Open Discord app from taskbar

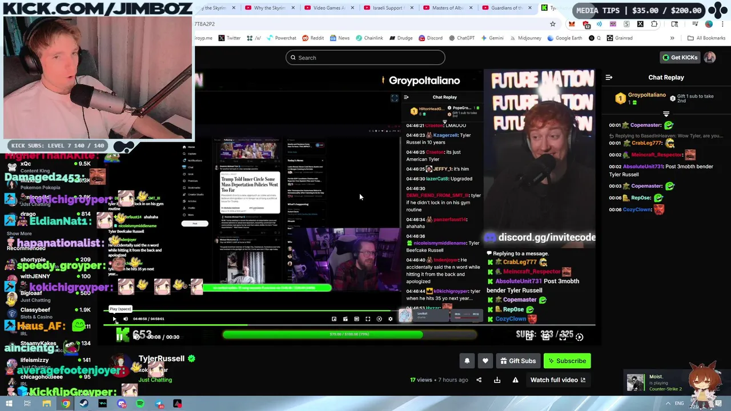122,404
